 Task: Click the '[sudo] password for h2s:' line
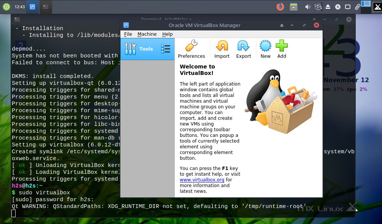(x=53, y=199)
